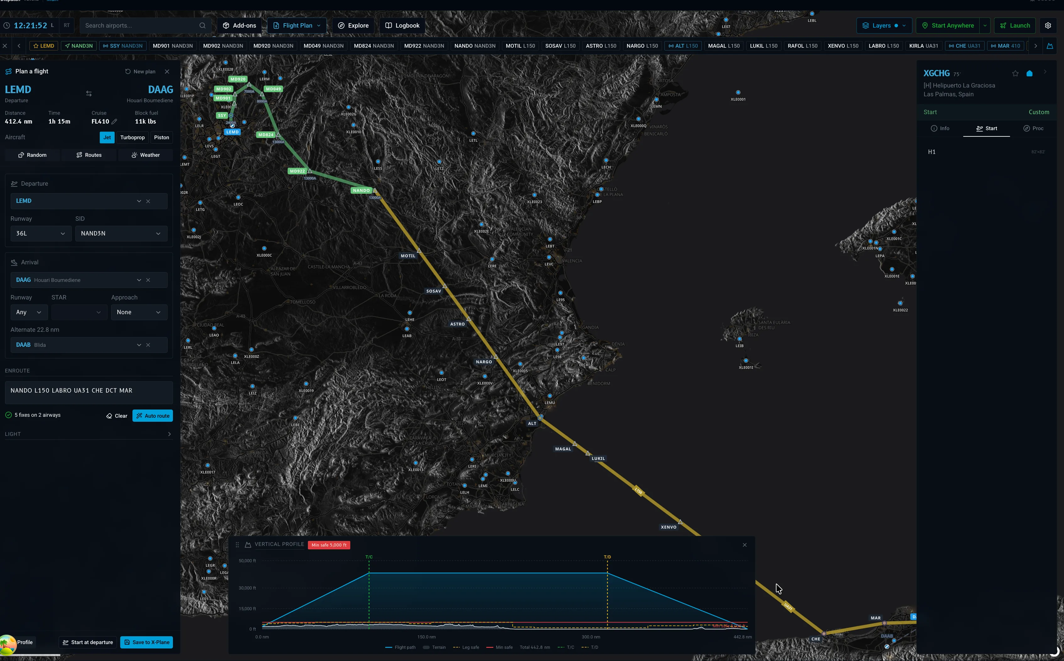Edit cruise altitude pencil icon
This screenshot has width=1064, height=661.
pos(114,122)
